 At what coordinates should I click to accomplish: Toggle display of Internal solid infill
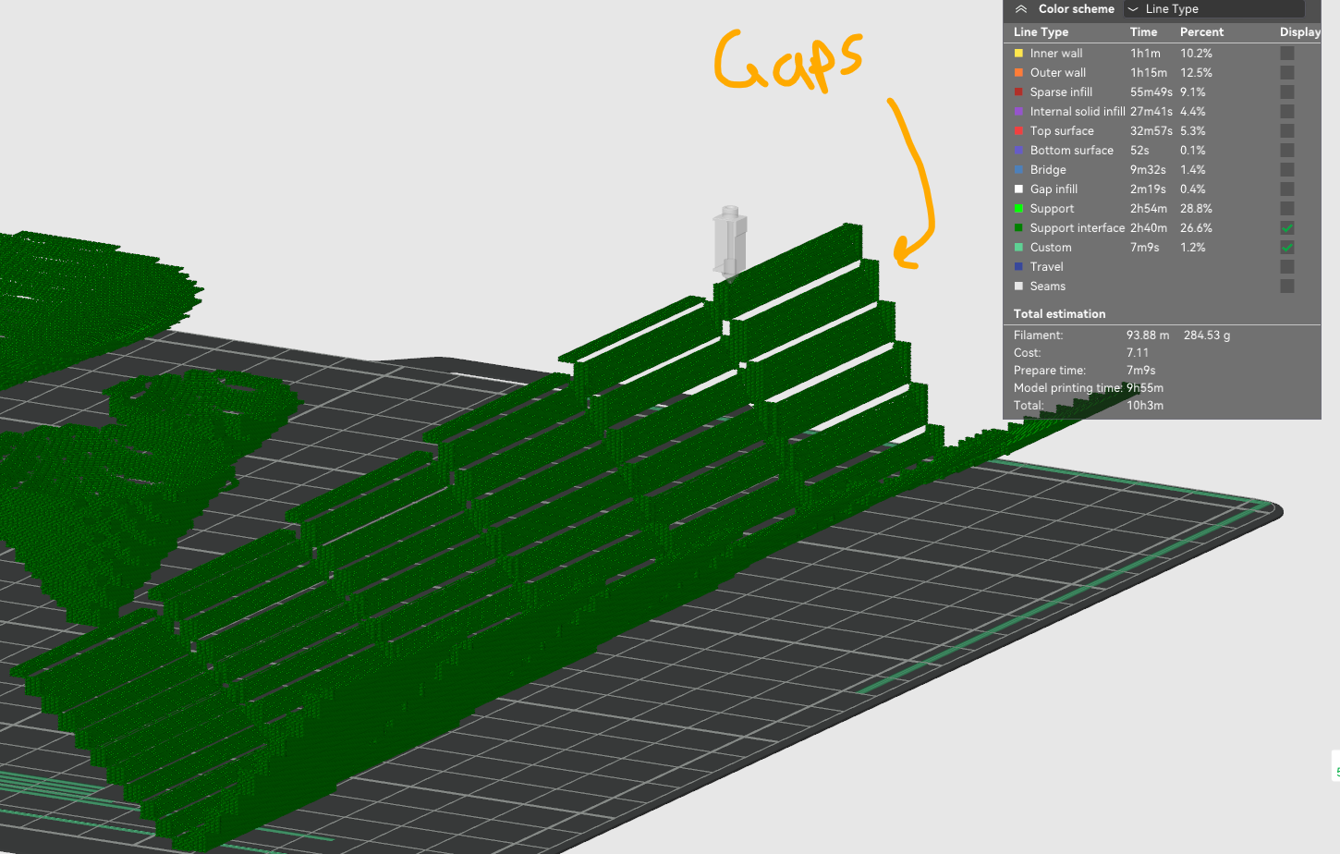tap(1287, 112)
